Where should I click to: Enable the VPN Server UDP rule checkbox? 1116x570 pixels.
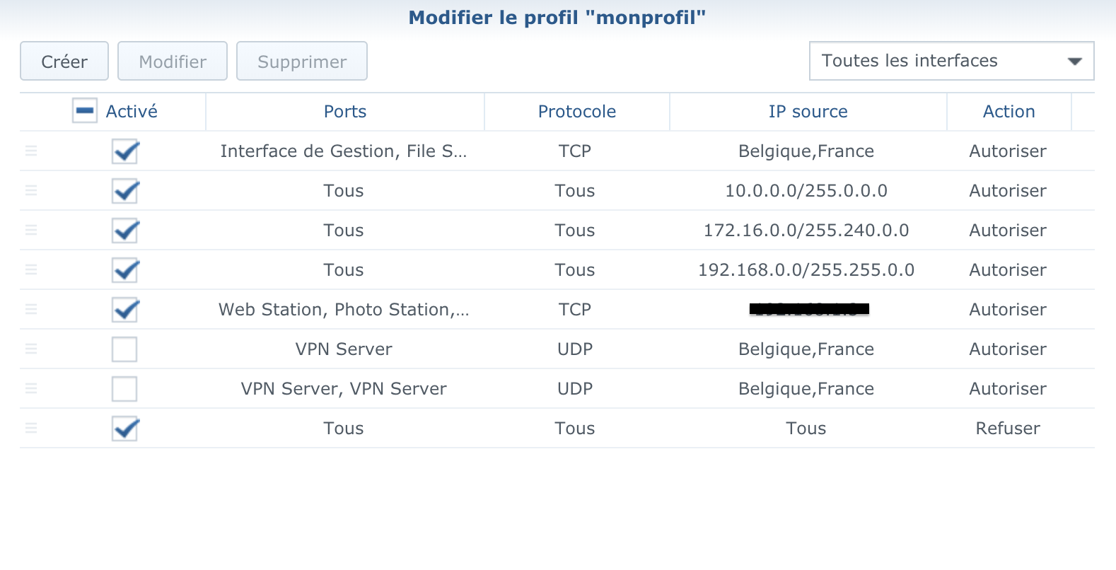(x=124, y=349)
